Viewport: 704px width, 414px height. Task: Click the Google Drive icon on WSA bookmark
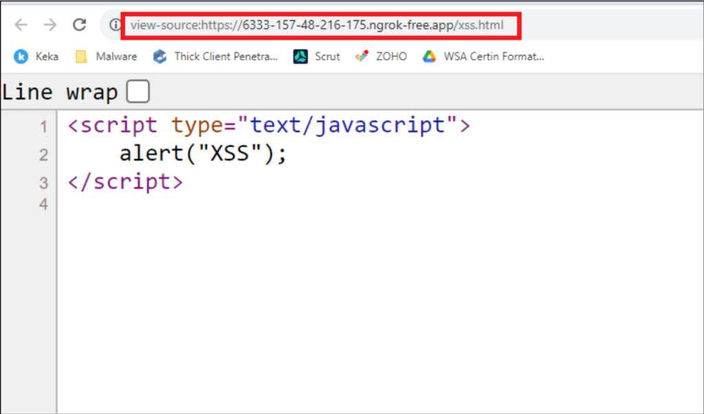coord(430,56)
